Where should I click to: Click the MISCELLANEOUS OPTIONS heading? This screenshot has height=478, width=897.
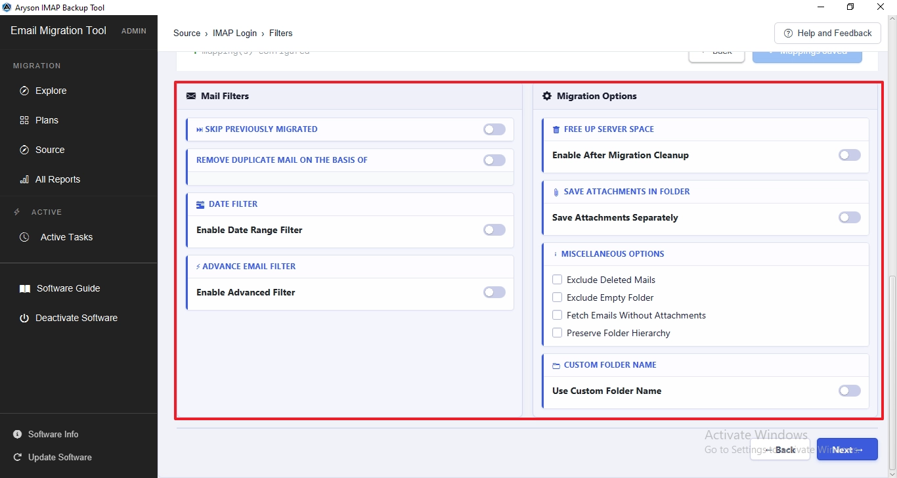coord(613,254)
